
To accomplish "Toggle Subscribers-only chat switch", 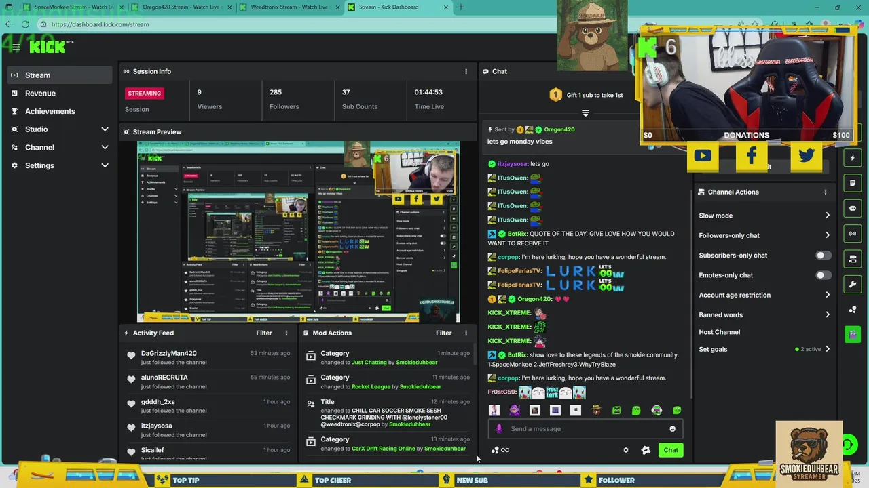I will coord(823,256).
